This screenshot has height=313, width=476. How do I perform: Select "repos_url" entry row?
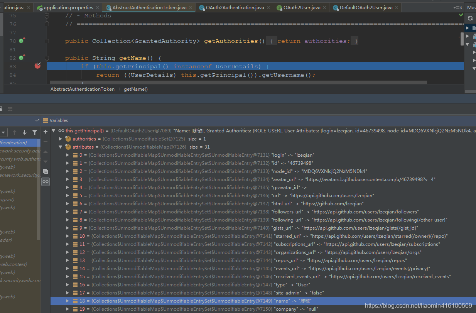click(x=263, y=260)
